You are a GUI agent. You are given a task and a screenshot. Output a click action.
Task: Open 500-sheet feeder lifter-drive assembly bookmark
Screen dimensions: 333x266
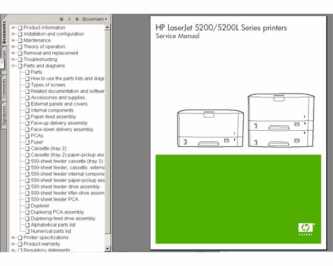(x=68, y=193)
